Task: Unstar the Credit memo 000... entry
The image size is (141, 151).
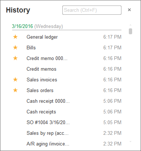Action: pos(15,58)
